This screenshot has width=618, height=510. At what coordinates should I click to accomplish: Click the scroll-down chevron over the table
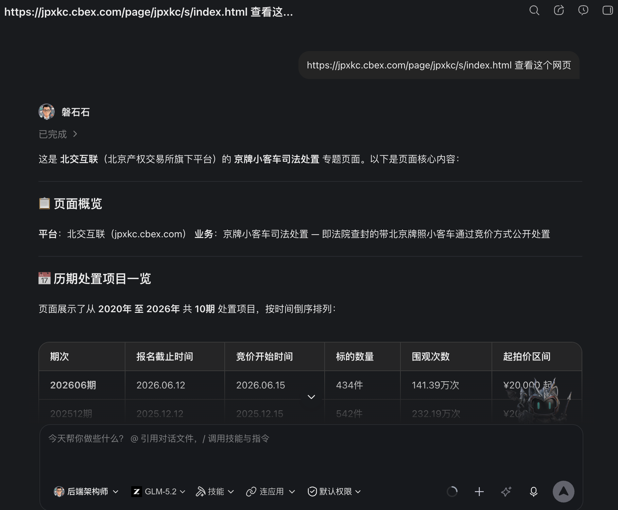coord(311,397)
